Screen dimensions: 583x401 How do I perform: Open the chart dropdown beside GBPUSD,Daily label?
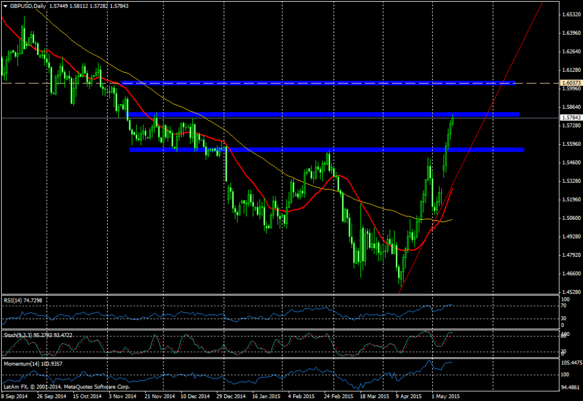[5, 6]
